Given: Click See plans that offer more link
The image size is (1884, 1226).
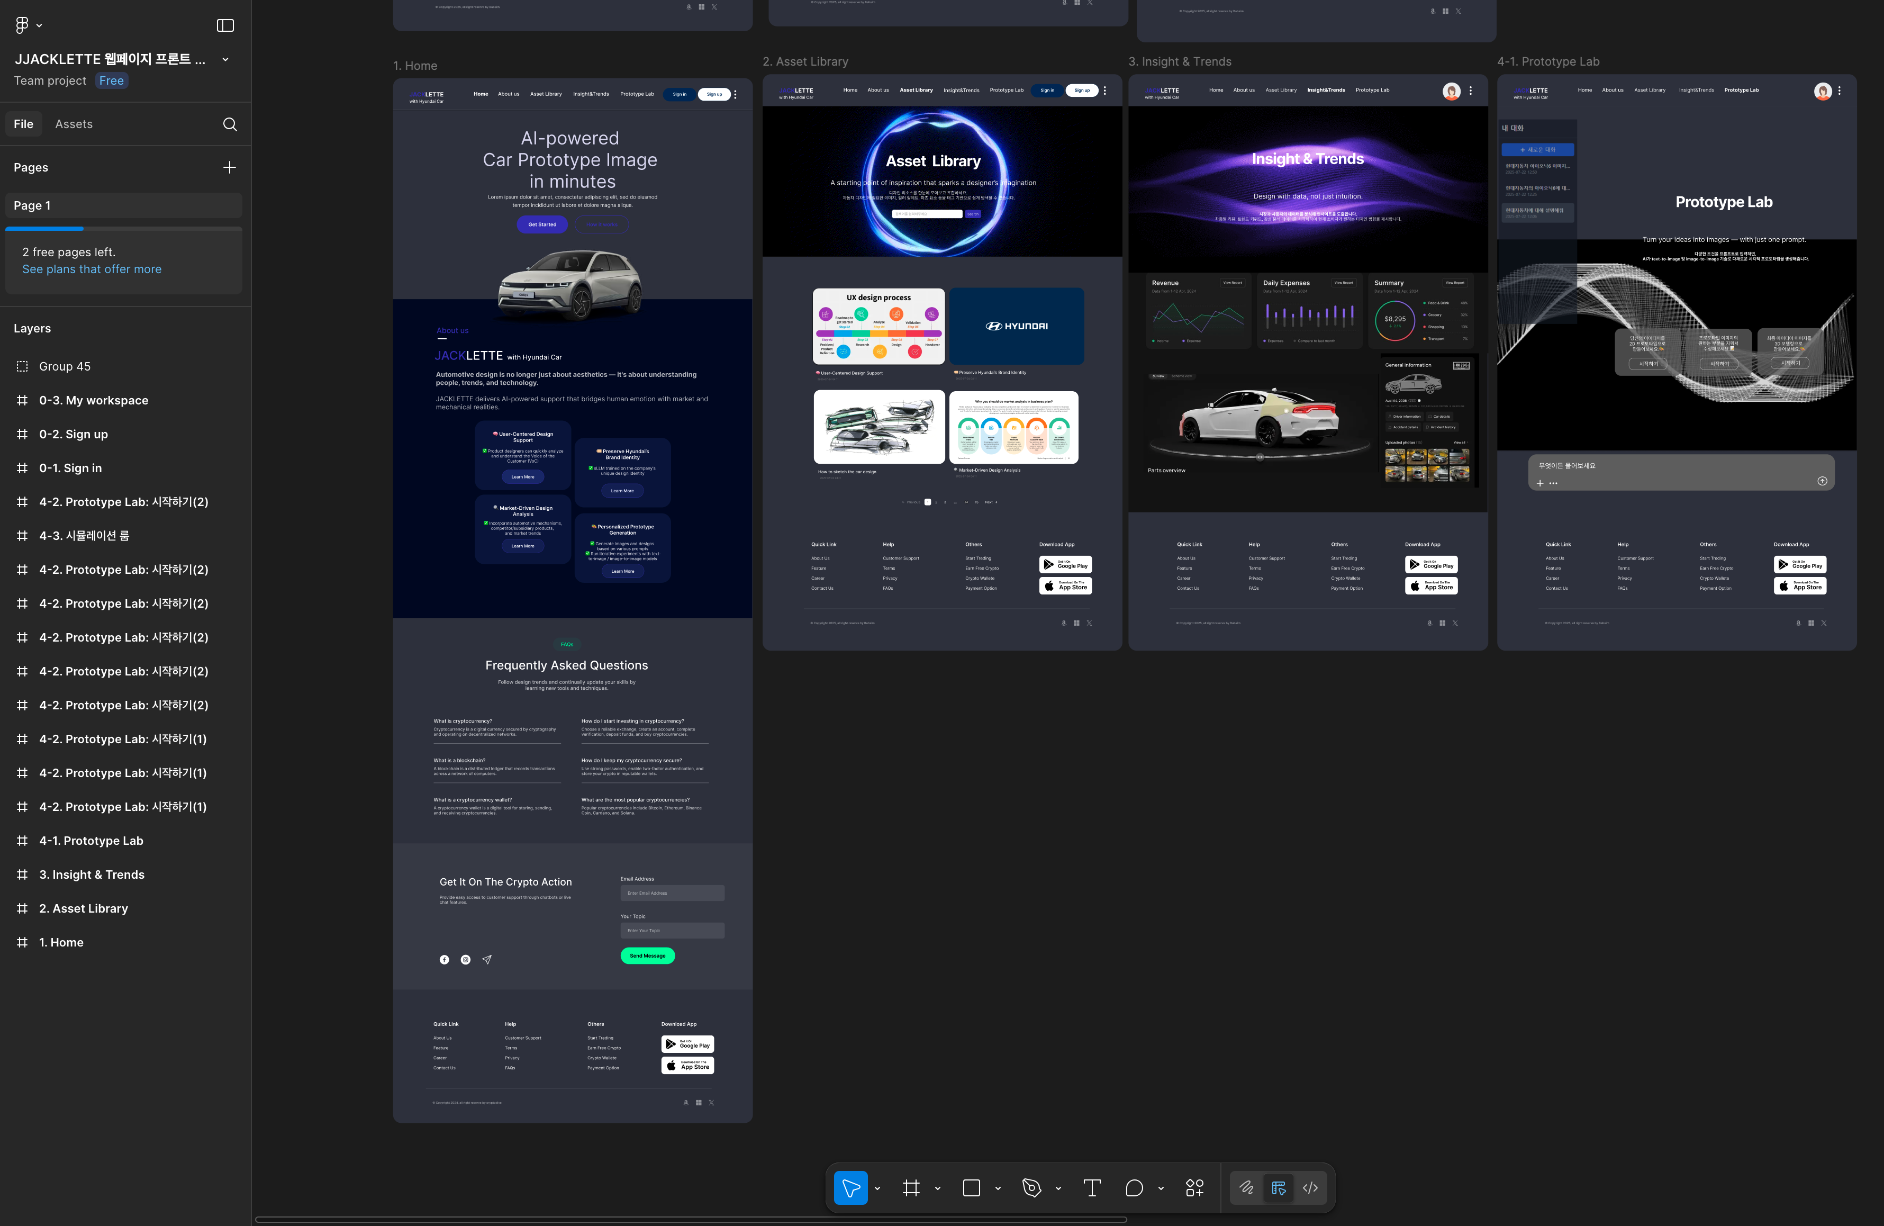Looking at the screenshot, I should pos(92,269).
